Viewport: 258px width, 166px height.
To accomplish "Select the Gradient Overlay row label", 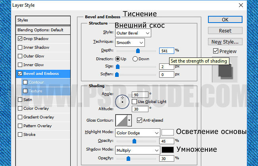I will click(x=39, y=117).
